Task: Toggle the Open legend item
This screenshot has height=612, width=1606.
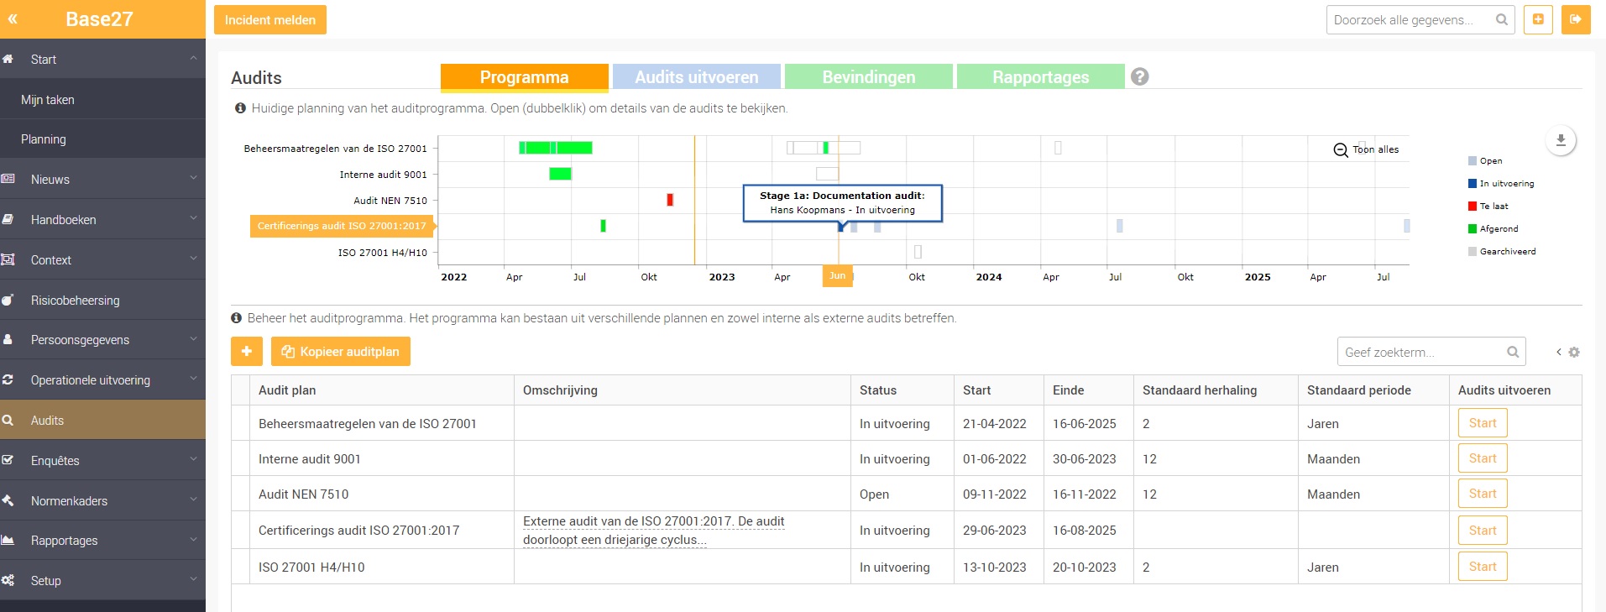Action: tap(1485, 160)
